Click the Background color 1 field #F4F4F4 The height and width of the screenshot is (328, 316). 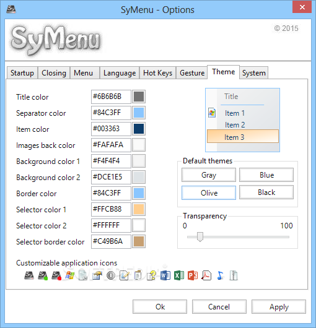[x=111, y=161]
